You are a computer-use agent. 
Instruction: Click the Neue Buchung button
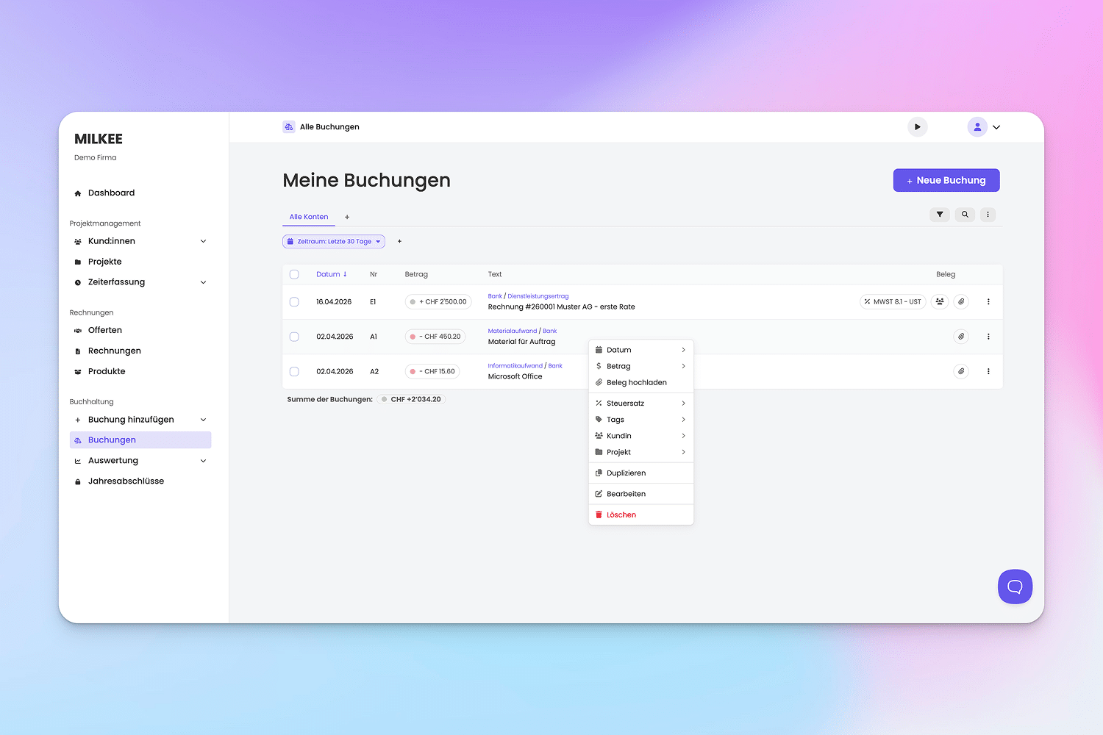tap(946, 180)
